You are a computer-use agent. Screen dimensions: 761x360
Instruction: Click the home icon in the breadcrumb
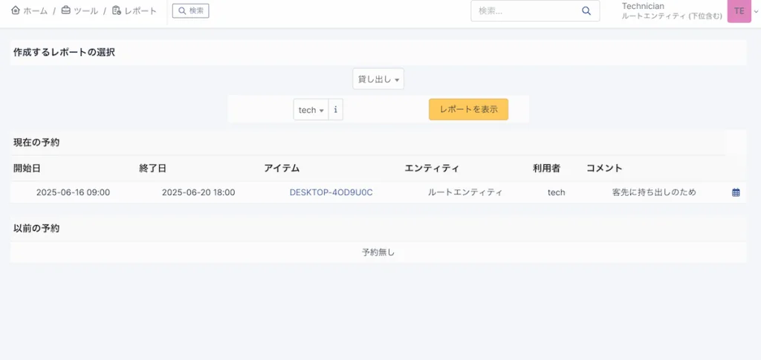(x=16, y=10)
